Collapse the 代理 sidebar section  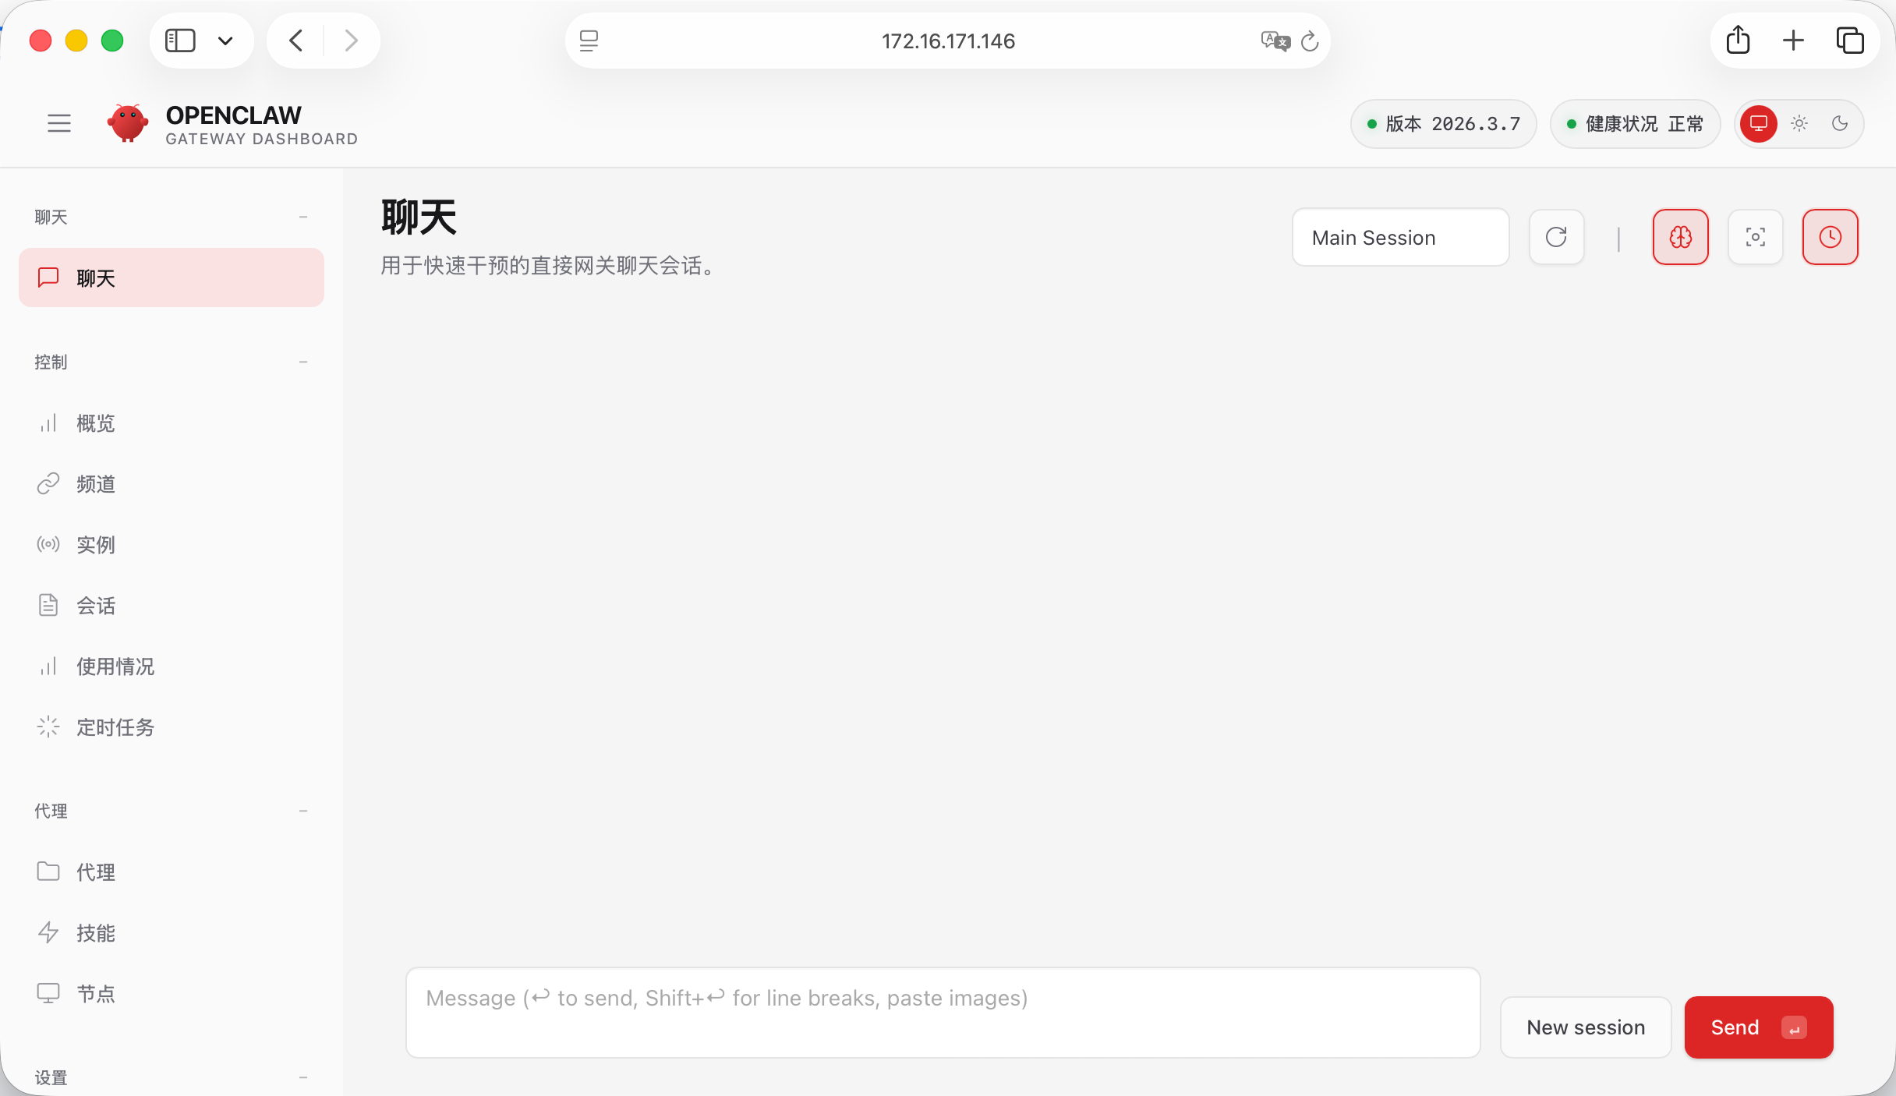click(x=303, y=811)
